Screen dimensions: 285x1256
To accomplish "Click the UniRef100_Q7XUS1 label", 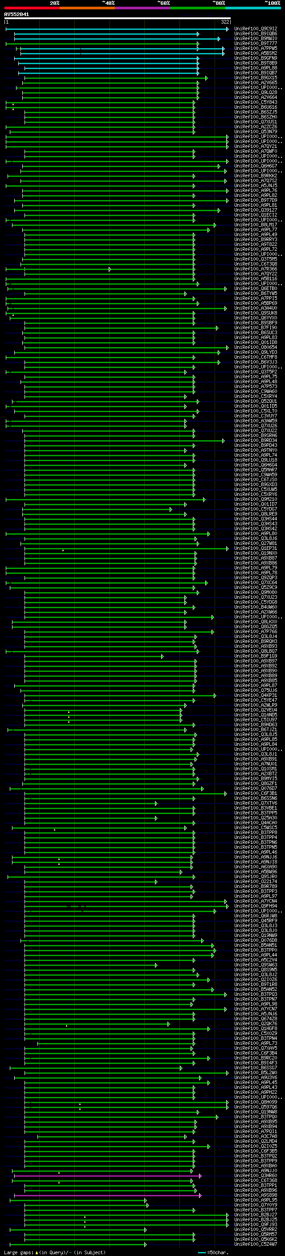I will point(256,122).
